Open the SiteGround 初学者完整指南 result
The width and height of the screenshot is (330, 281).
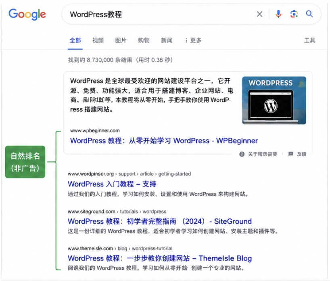(x=160, y=221)
